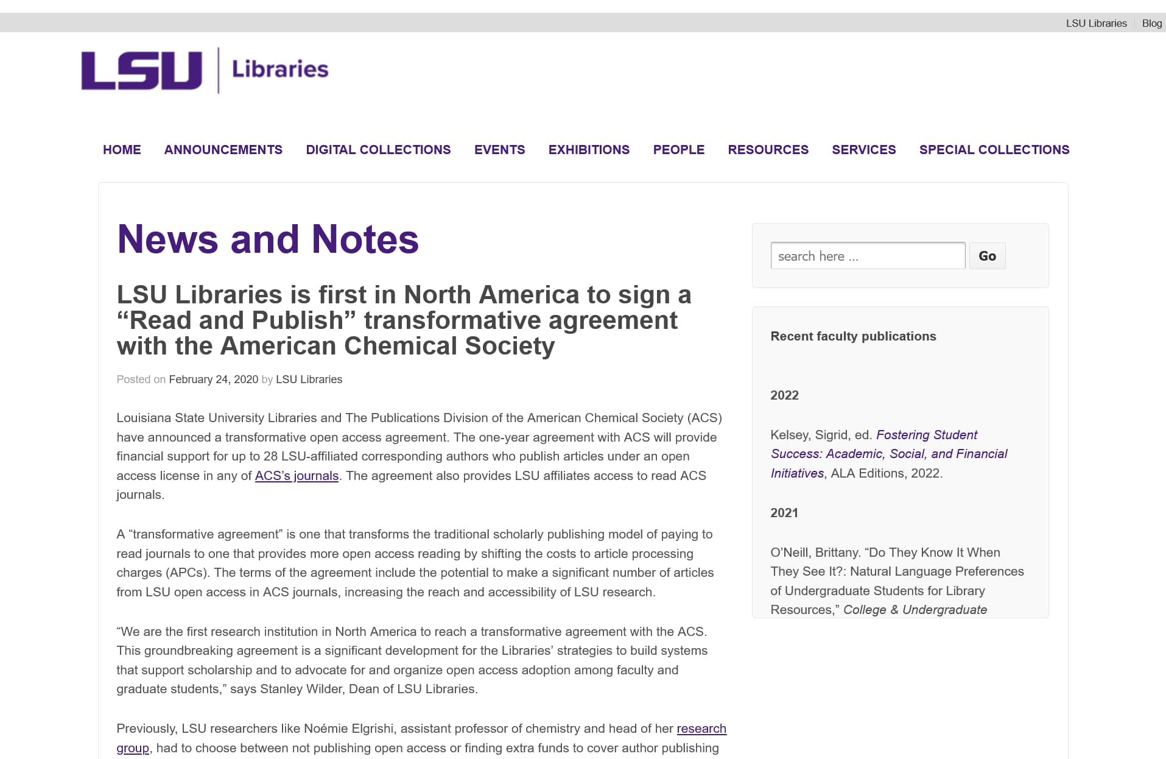Visit Special Collections from the navbar
This screenshot has width=1166, height=759.
[994, 150]
